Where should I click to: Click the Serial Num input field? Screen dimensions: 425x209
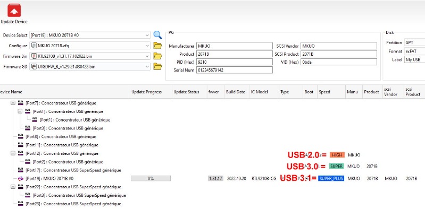234,70
